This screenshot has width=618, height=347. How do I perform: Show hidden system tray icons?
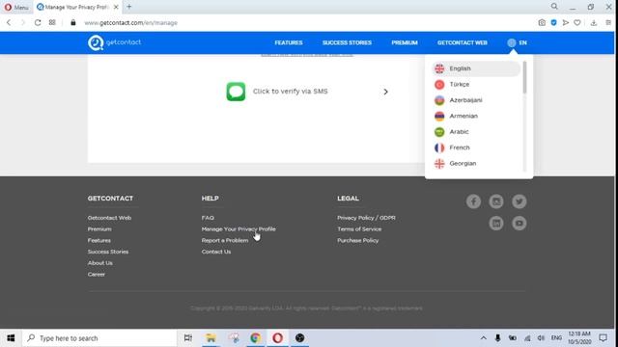tap(483, 338)
